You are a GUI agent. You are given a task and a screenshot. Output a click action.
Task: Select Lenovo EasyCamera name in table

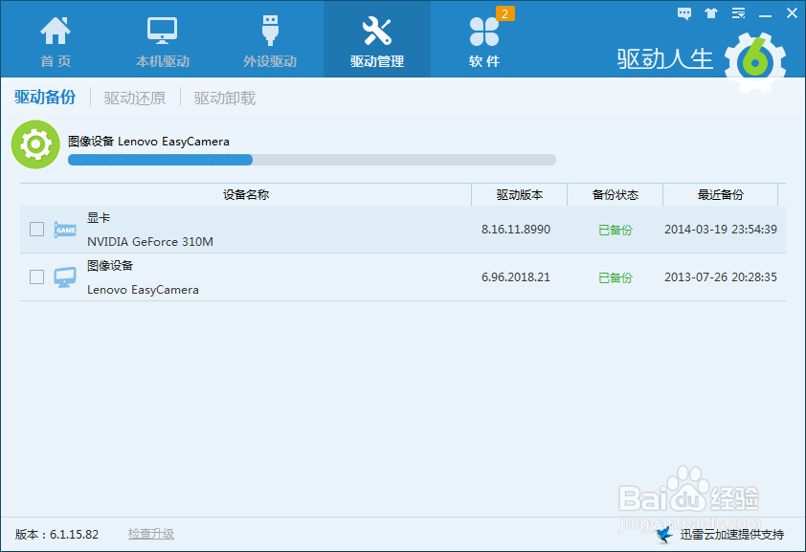coord(143,290)
